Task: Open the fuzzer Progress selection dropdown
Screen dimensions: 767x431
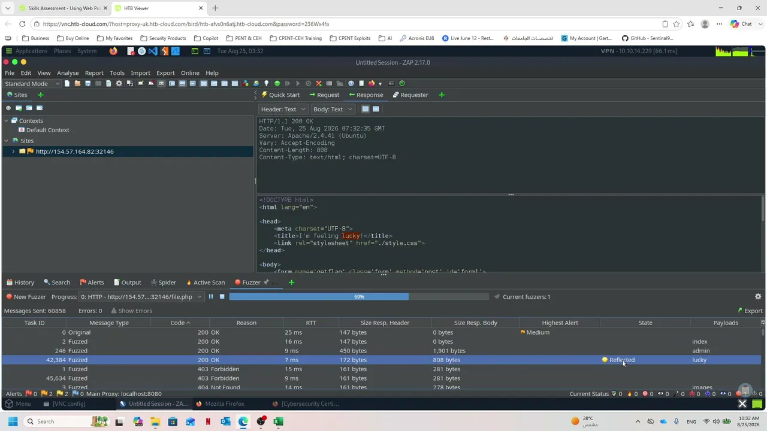Action: [x=143, y=297]
